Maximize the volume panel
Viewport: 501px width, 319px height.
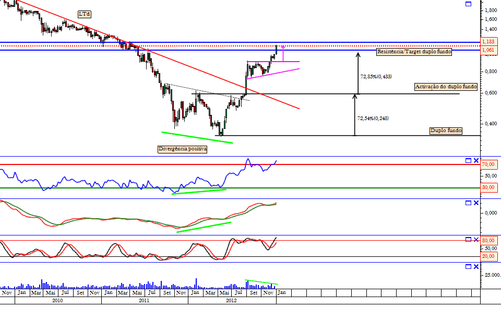469,267
